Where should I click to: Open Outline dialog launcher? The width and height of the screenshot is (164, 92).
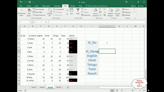click(x=135, y=18)
